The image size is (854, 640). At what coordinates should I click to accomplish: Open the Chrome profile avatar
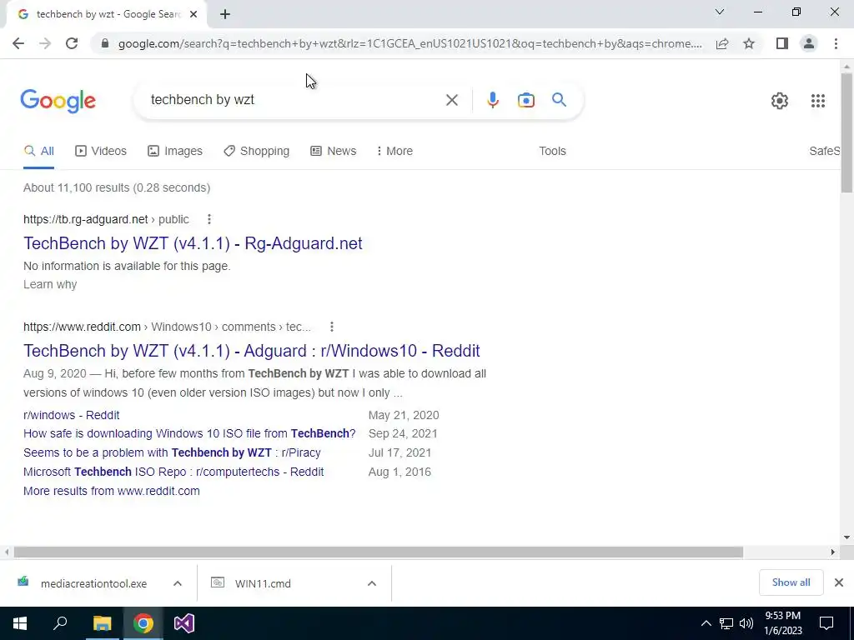click(809, 43)
